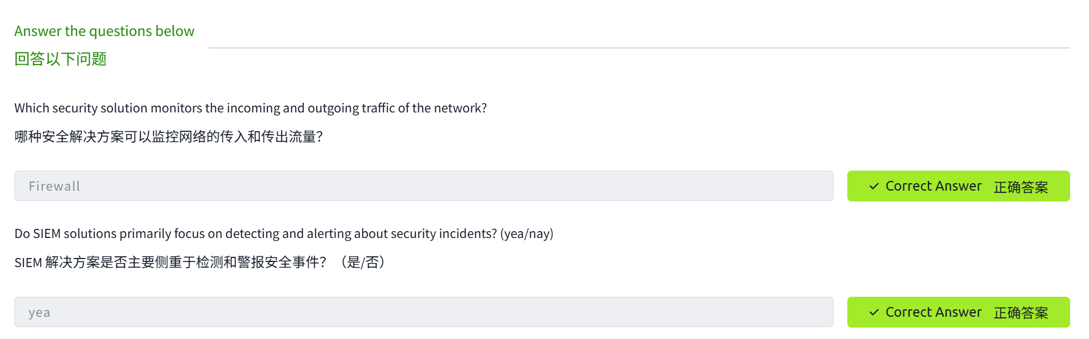Click the Chinese heading 回答以下问题
This screenshot has height=339, width=1089.
pyautogui.click(x=61, y=59)
